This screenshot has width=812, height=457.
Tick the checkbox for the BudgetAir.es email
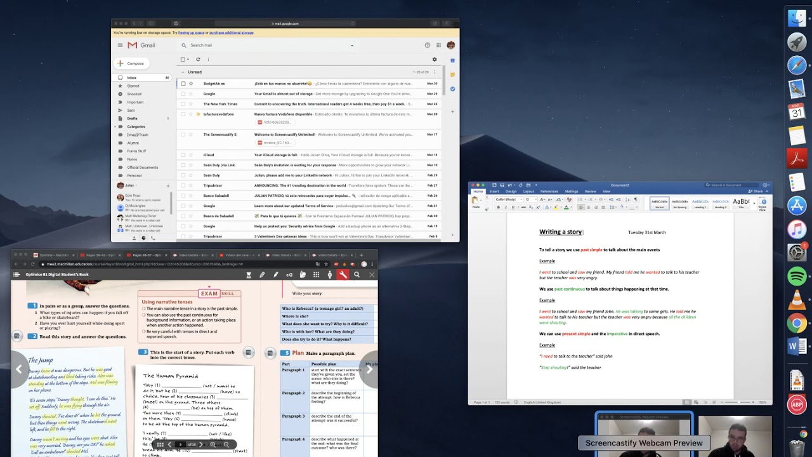click(183, 84)
